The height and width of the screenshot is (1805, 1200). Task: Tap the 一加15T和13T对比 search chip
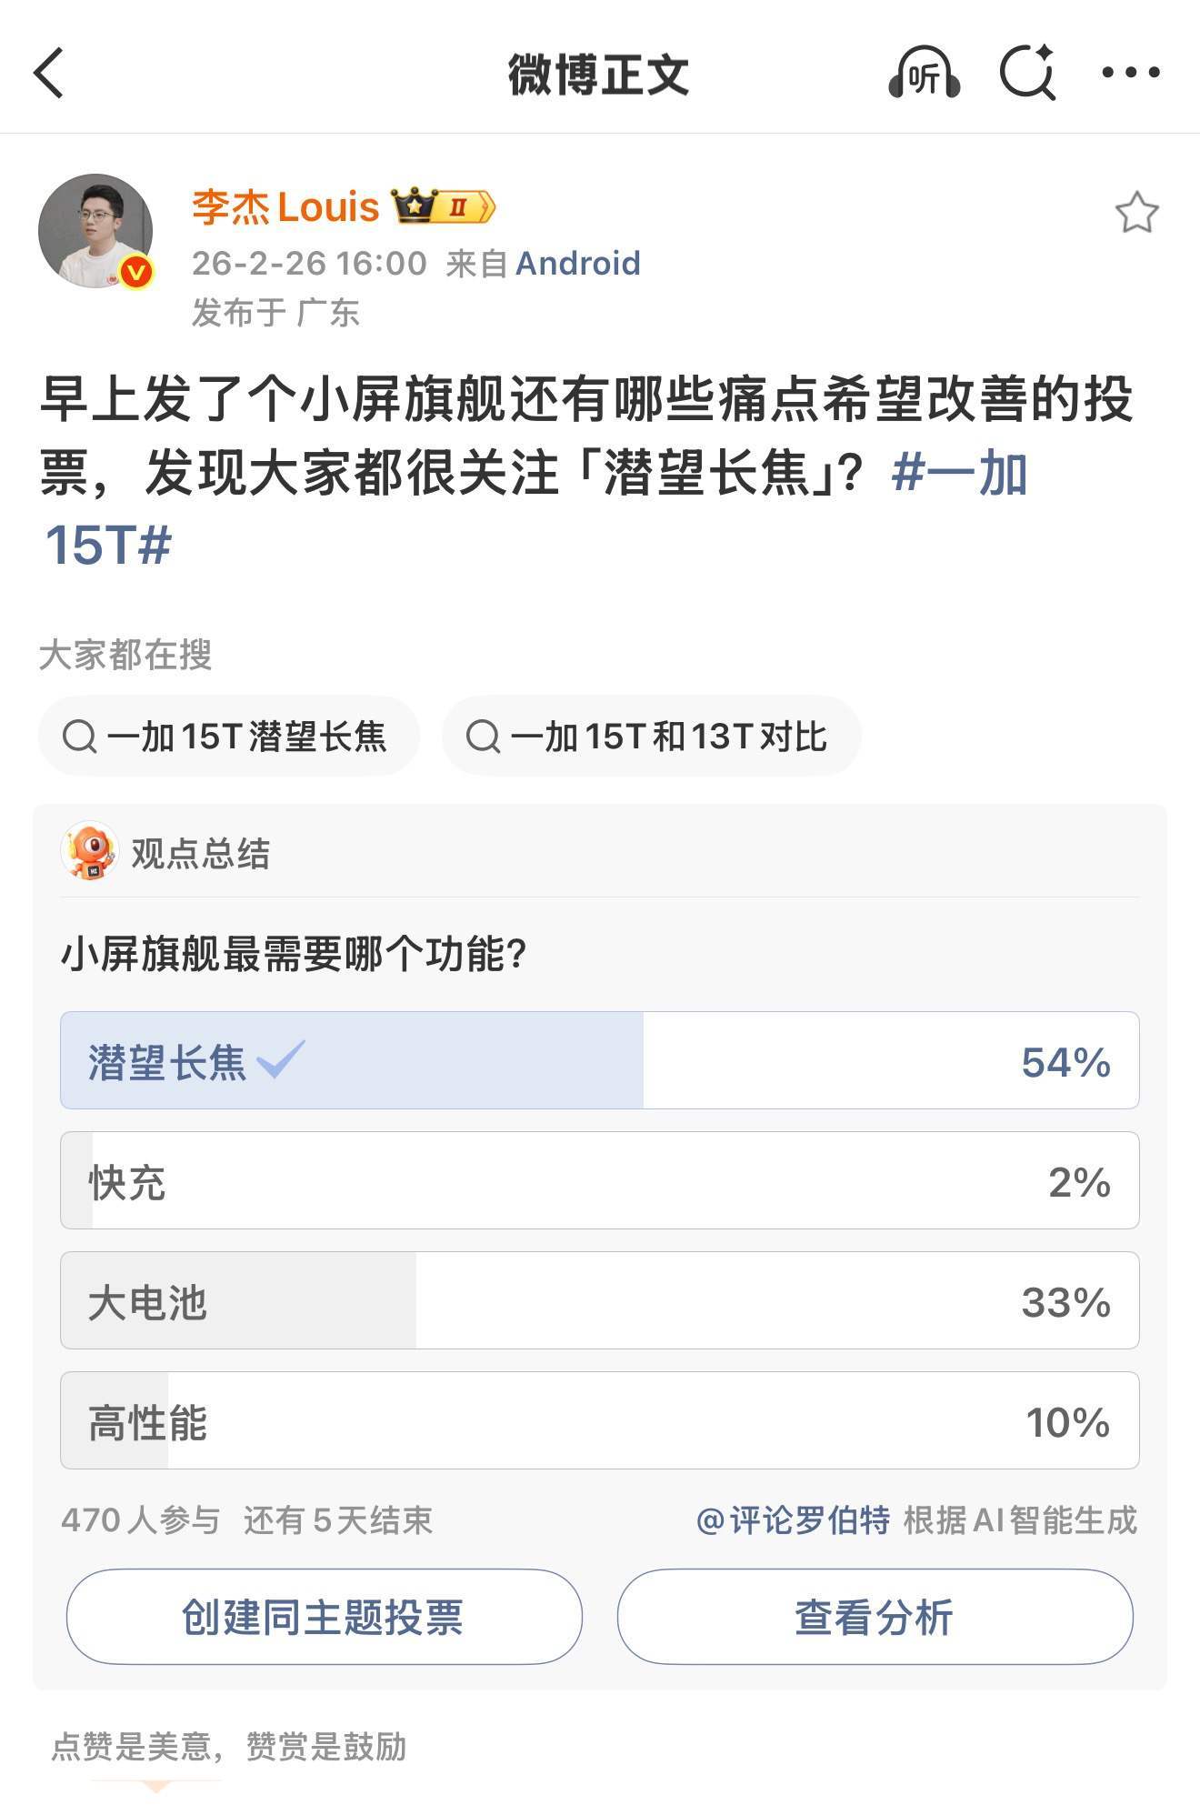[650, 736]
